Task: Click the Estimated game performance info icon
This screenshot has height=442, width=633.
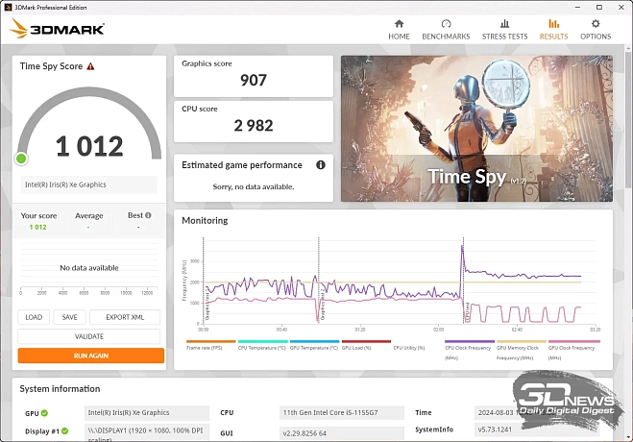Action: 321,164
